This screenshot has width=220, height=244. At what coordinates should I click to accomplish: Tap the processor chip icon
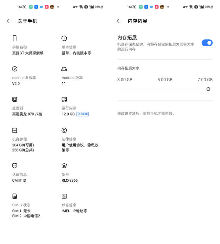pos(14,99)
